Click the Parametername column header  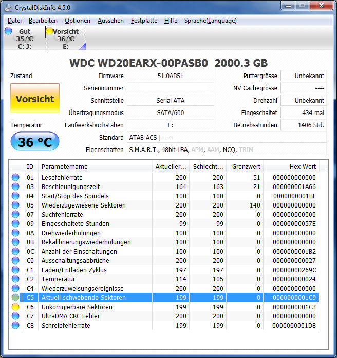95,166
